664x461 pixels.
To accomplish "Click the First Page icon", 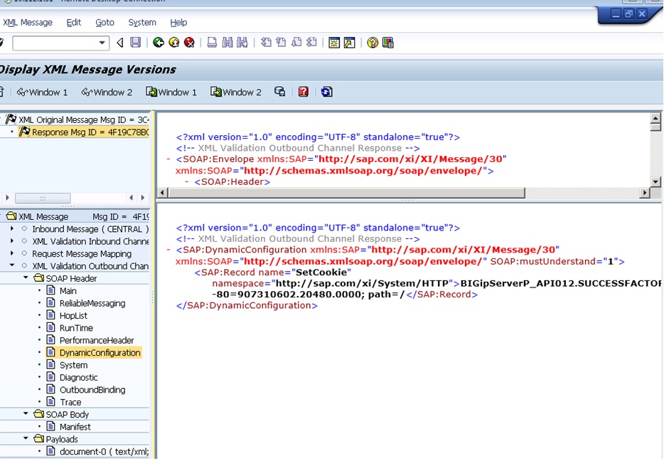I will (266, 43).
